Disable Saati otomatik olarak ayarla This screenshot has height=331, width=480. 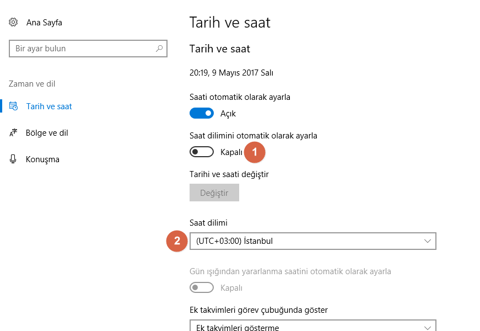point(202,113)
